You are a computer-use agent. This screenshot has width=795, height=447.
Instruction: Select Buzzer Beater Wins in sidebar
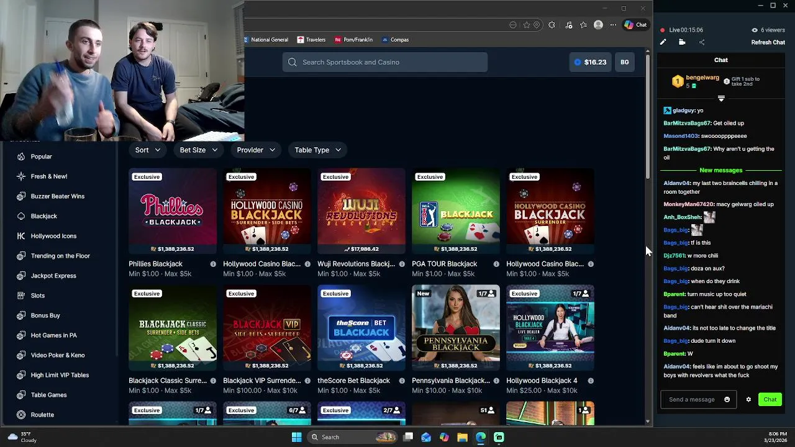pos(57,196)
